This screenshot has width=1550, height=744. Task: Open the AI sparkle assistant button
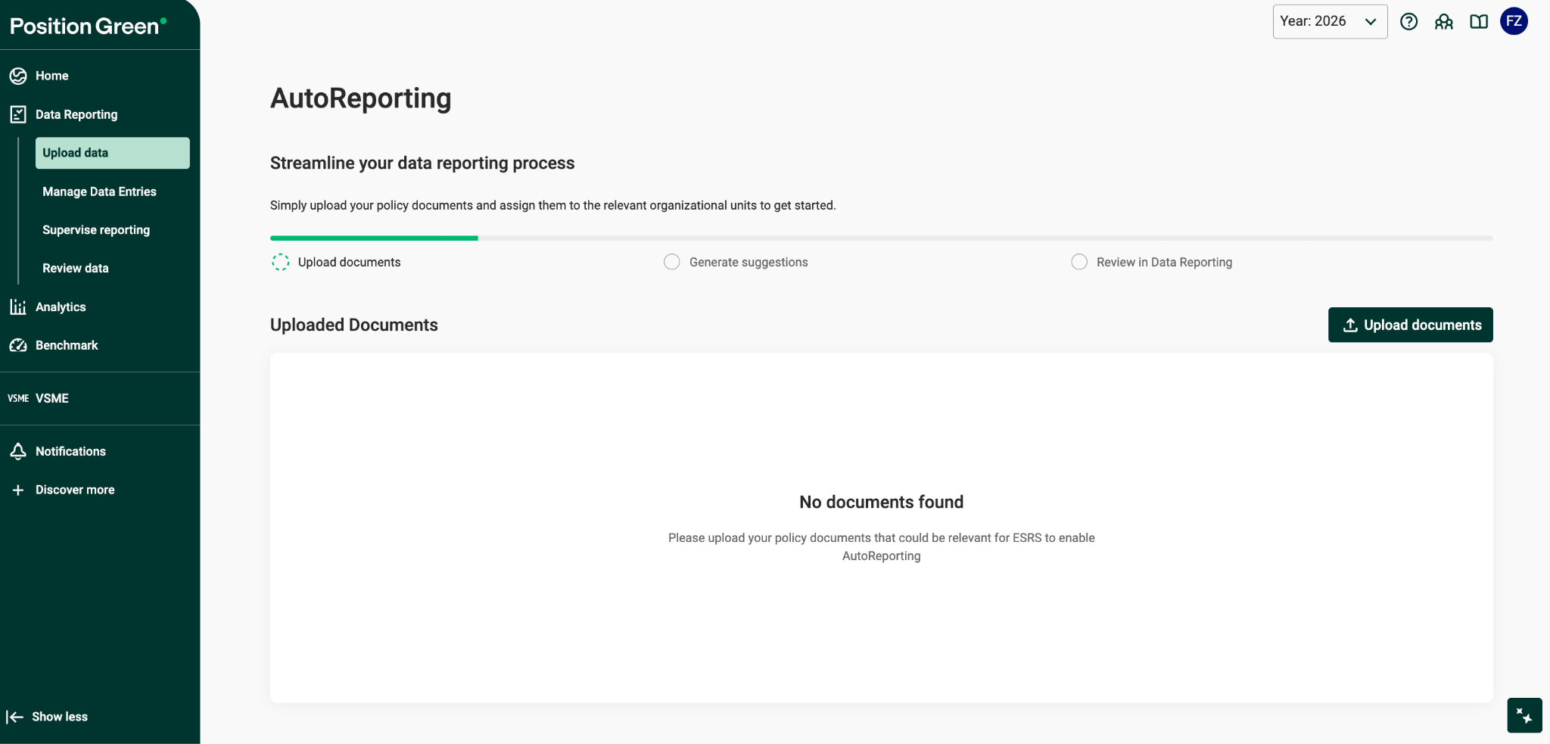[x=1524, y=715]
